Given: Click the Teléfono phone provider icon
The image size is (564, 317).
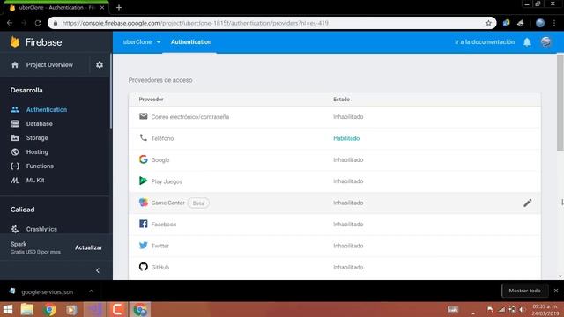Looking at the screenshot, I should 143,137.
